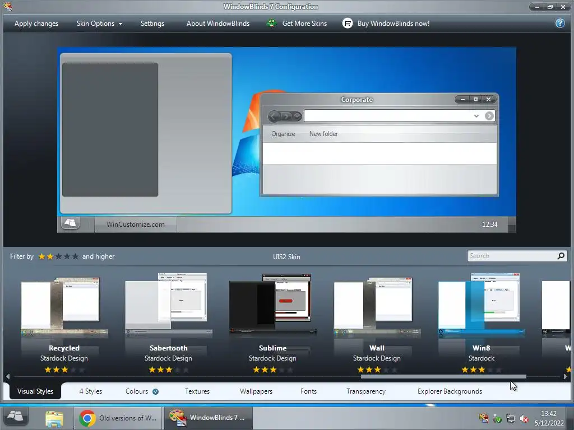Click the network tray icon
Viewport: 574px width, 430px height.
point(510,418)
